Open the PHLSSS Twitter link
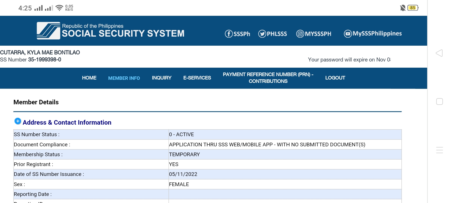This screenshot has width=452, height=203. coord(273,34)
